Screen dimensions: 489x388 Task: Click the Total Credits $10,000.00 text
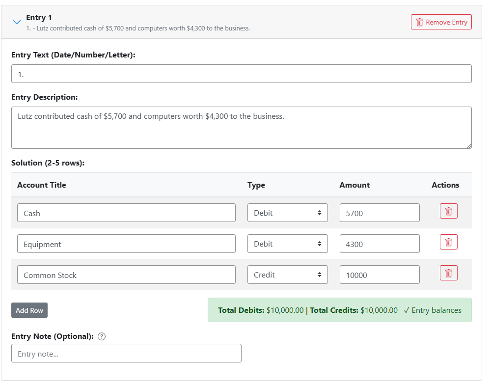pyautogui.click(x=353, y=310)
